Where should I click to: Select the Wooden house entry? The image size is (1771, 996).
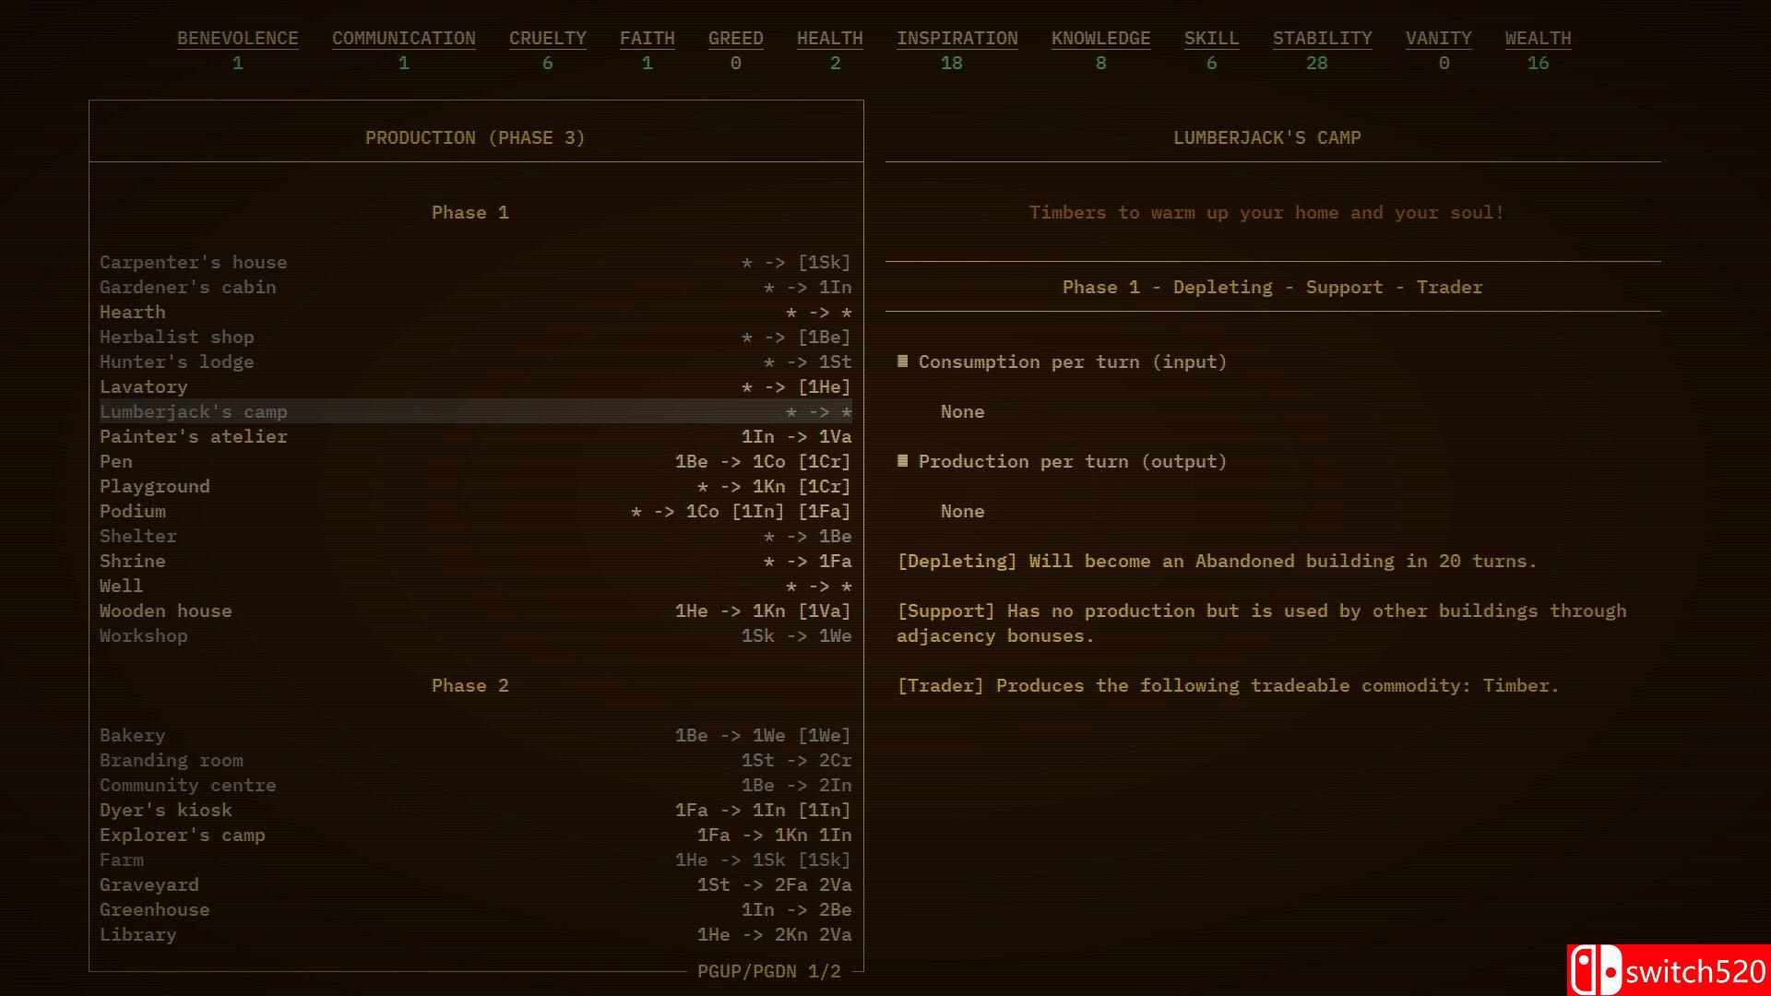(166, 611)
